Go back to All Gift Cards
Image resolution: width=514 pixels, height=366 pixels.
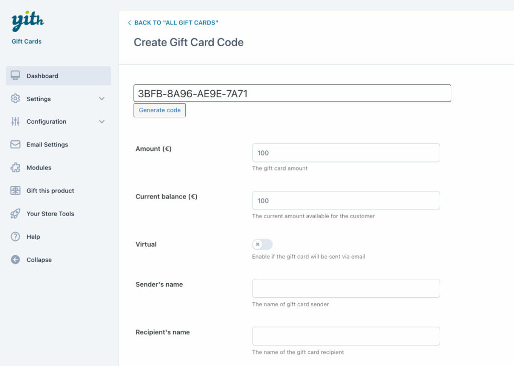(x=176, y=23)
